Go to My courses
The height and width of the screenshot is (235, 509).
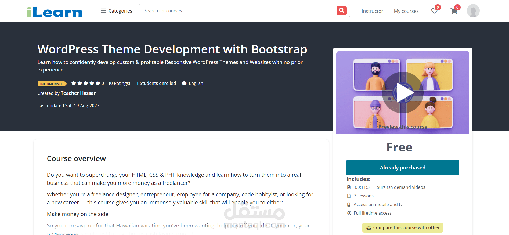click(x=406, y=11)
